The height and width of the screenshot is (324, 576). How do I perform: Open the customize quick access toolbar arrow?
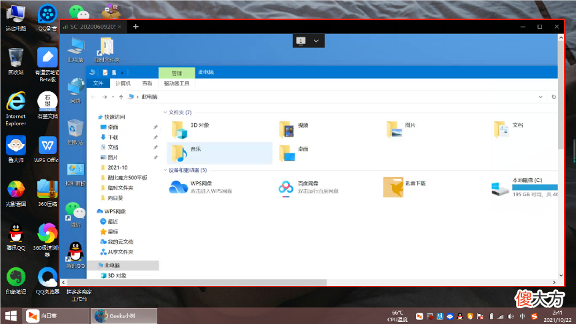click(x=122, y=73)
